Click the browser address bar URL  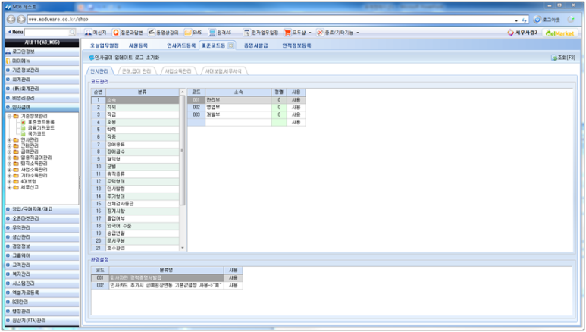coord(58,20)
